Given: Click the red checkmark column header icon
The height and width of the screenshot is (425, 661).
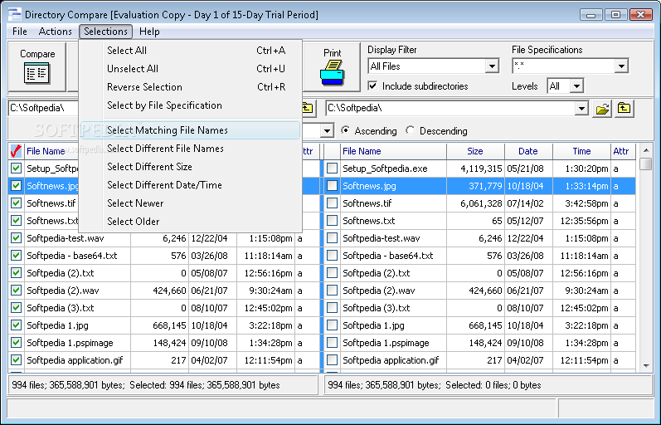Looking at the screenshot, I should (x=16, y=151).
